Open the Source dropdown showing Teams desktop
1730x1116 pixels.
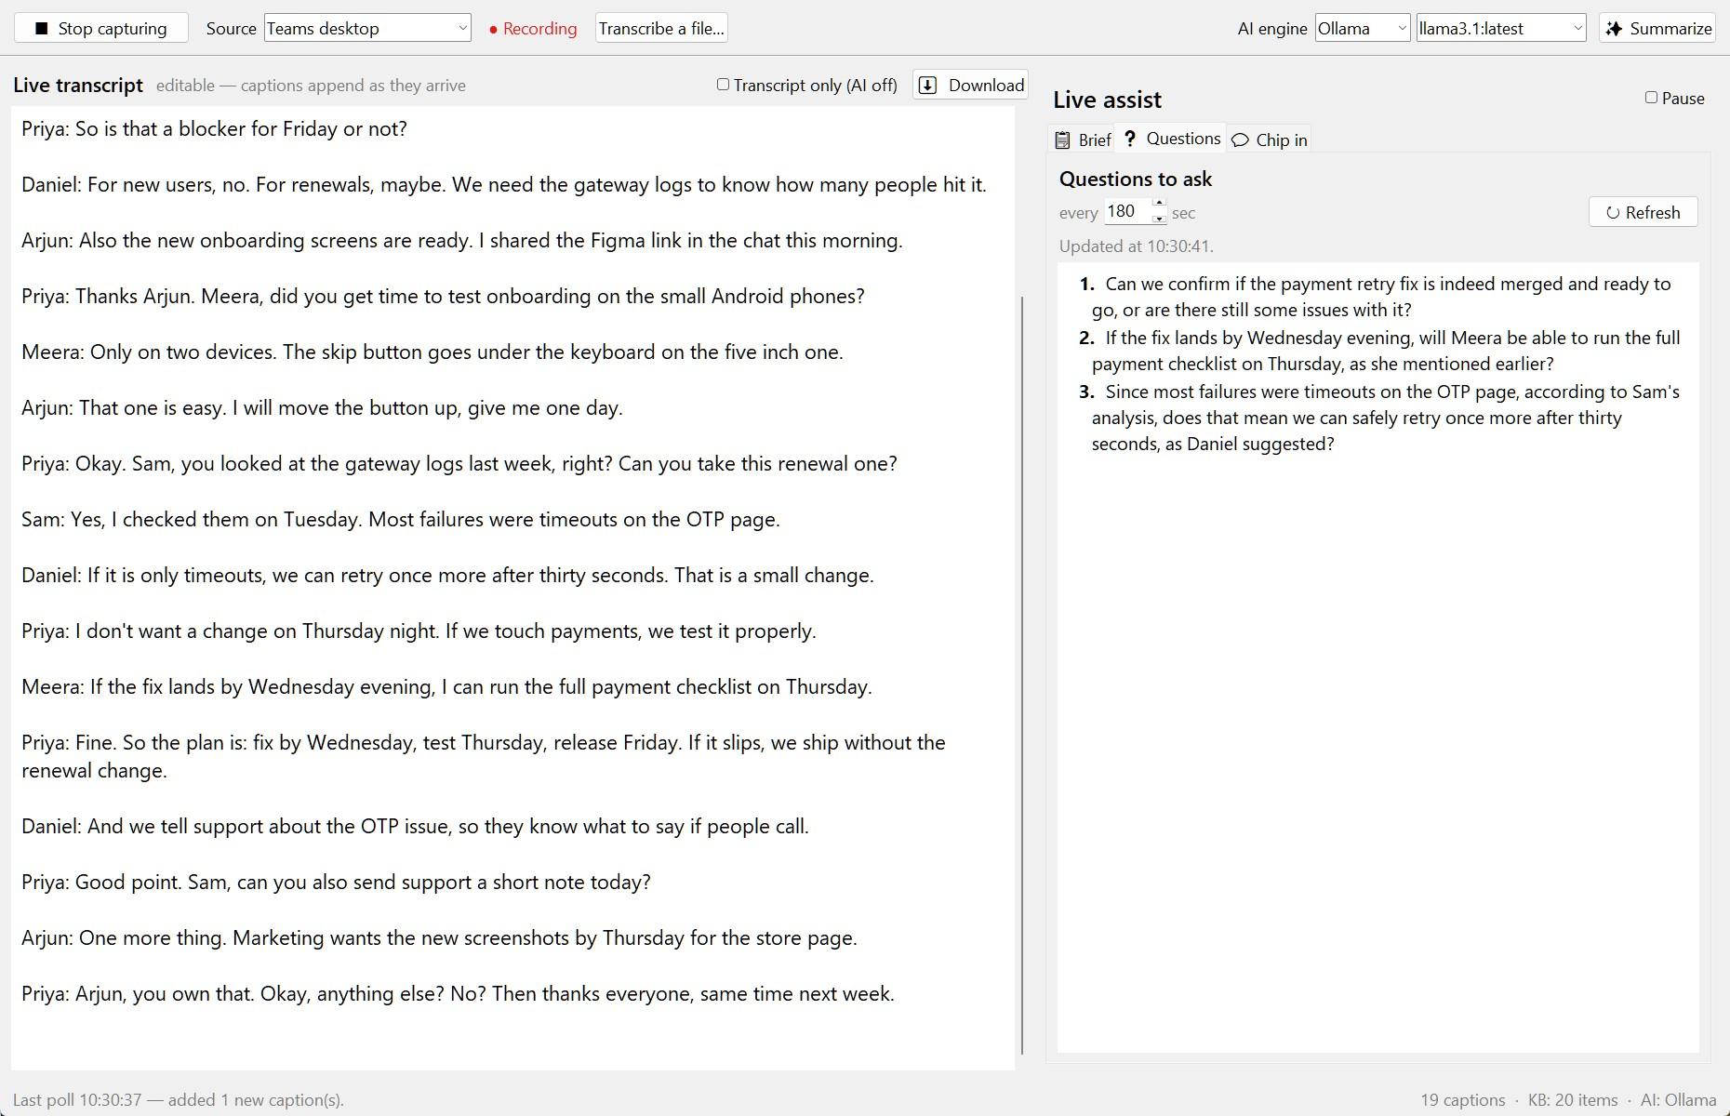367,28
